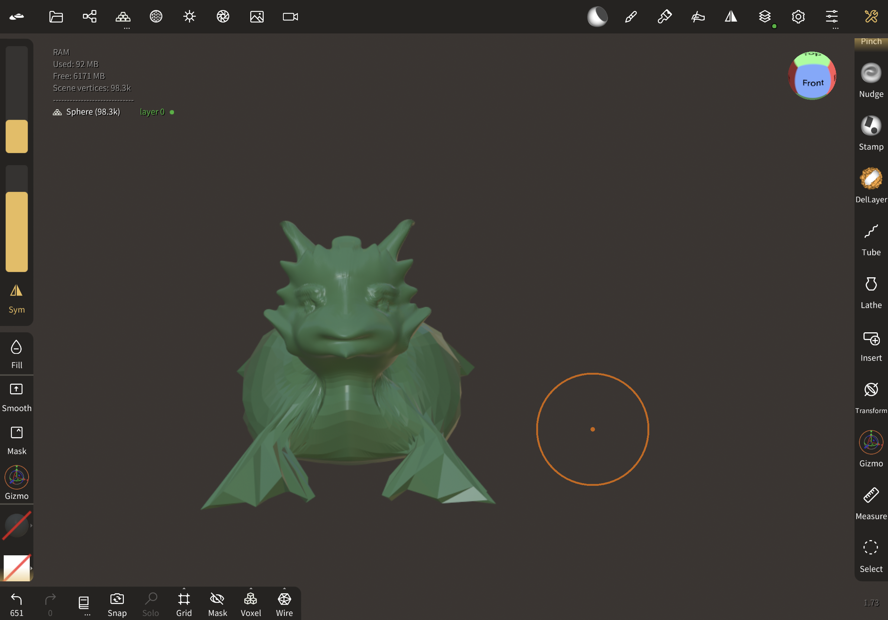Open the Material sphere menu

coord(156,17)
